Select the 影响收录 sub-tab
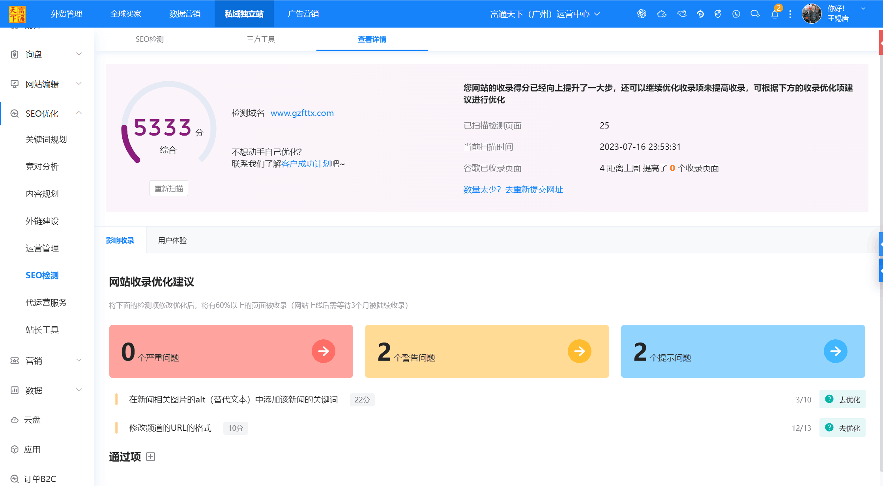Image resolution: width=883 pixels, height=486 pixels. coord(120,240)
